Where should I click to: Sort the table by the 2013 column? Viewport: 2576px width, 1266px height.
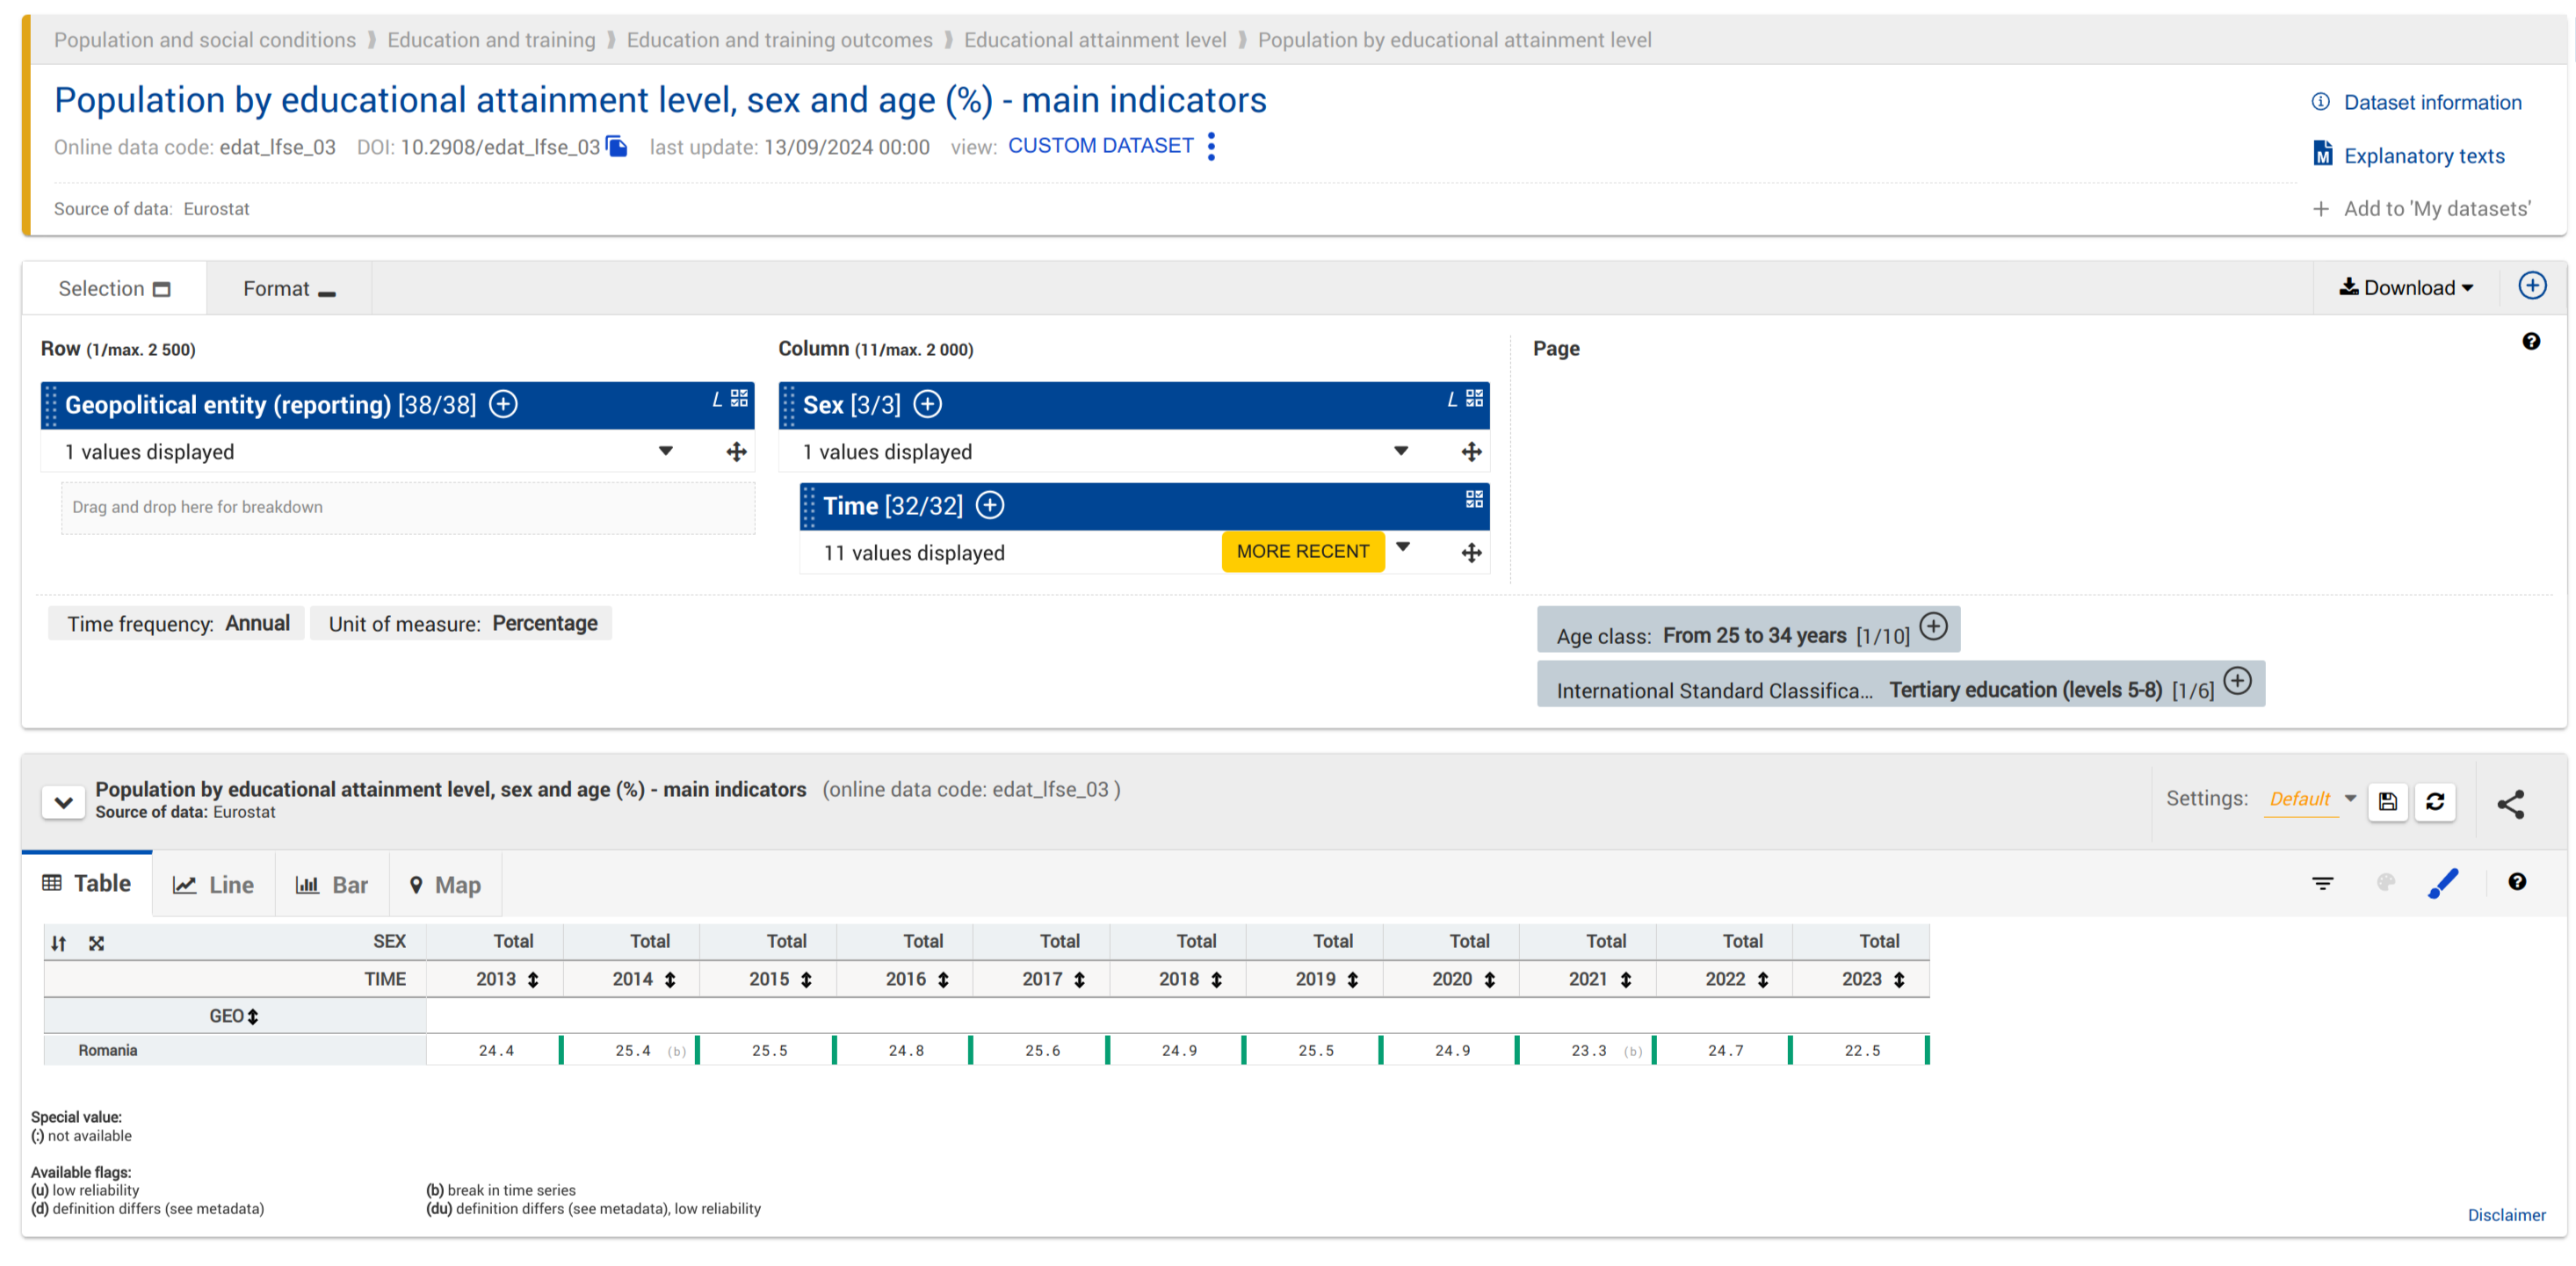click(x=533, y=980)
